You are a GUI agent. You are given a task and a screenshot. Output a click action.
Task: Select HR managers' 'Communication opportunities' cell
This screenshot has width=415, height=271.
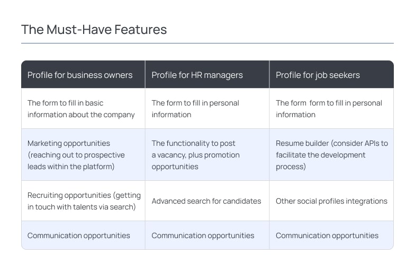pyautogui.click(x=207, y=235)
